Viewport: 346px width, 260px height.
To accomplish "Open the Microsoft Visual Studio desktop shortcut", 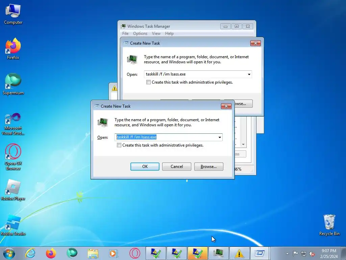I will [x=13, y=124].
